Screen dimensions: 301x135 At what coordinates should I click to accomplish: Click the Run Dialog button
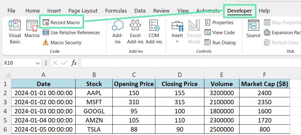(220, 43)
